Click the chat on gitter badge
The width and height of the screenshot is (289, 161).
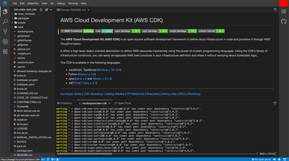click(x=104, y=31)
